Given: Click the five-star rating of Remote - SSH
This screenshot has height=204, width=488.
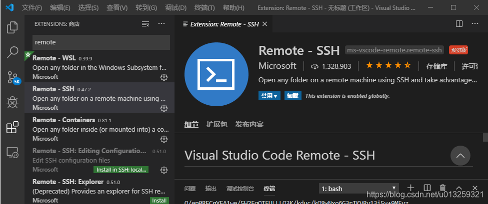Looking at the screenshot, I should (388, 65).
